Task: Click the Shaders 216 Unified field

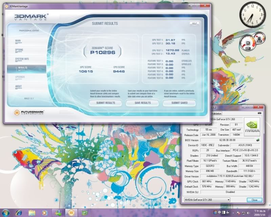Action: click(x=212, y=156)
